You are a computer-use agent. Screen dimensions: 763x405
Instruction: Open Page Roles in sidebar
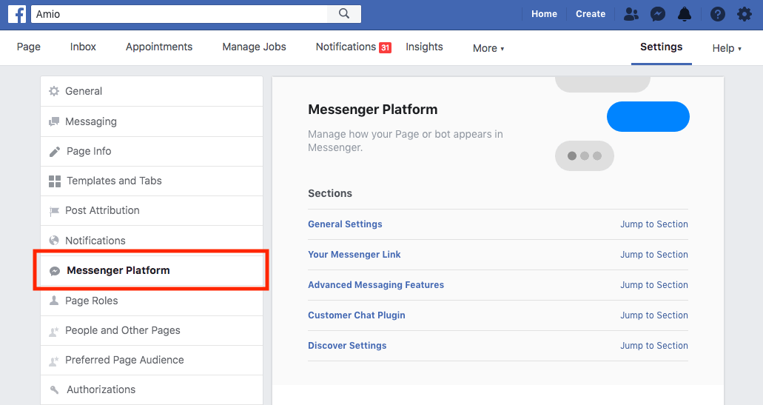click(152, 301)
